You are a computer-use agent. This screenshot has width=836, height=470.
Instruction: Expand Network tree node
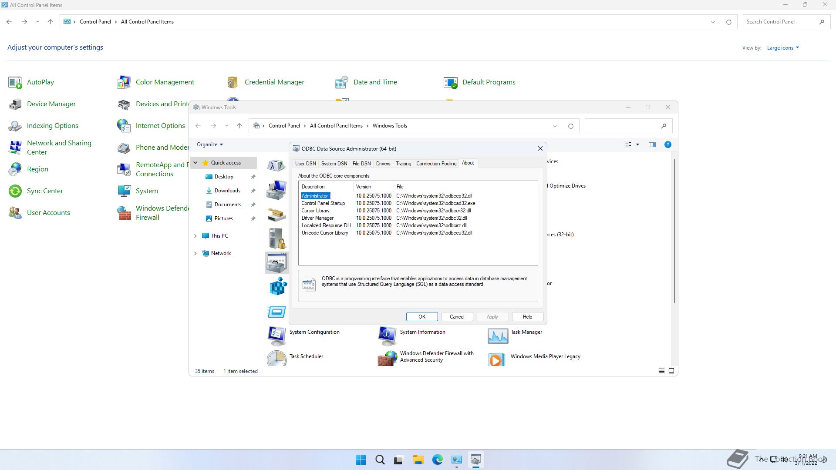[x=195, y=253]
